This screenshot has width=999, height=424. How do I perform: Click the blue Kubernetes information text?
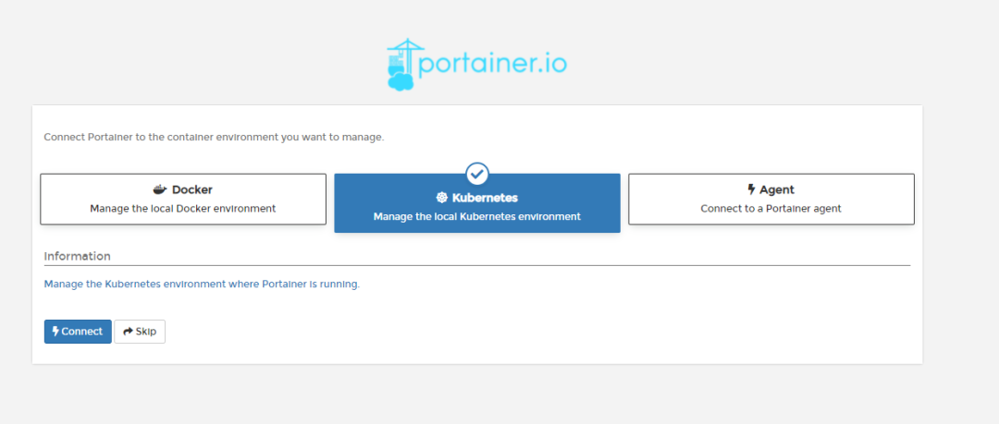202,284
